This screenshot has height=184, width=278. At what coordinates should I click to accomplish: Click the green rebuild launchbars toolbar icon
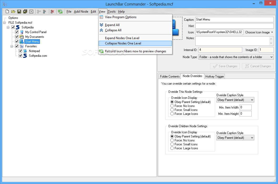pos(60,12)
